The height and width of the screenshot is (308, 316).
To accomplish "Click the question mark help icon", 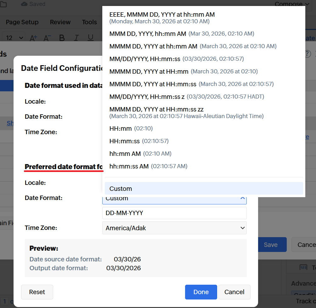I will pos(308,54).
